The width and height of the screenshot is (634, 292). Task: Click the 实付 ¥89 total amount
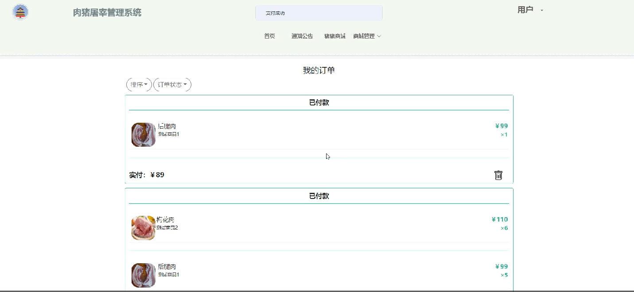(147, 175)
